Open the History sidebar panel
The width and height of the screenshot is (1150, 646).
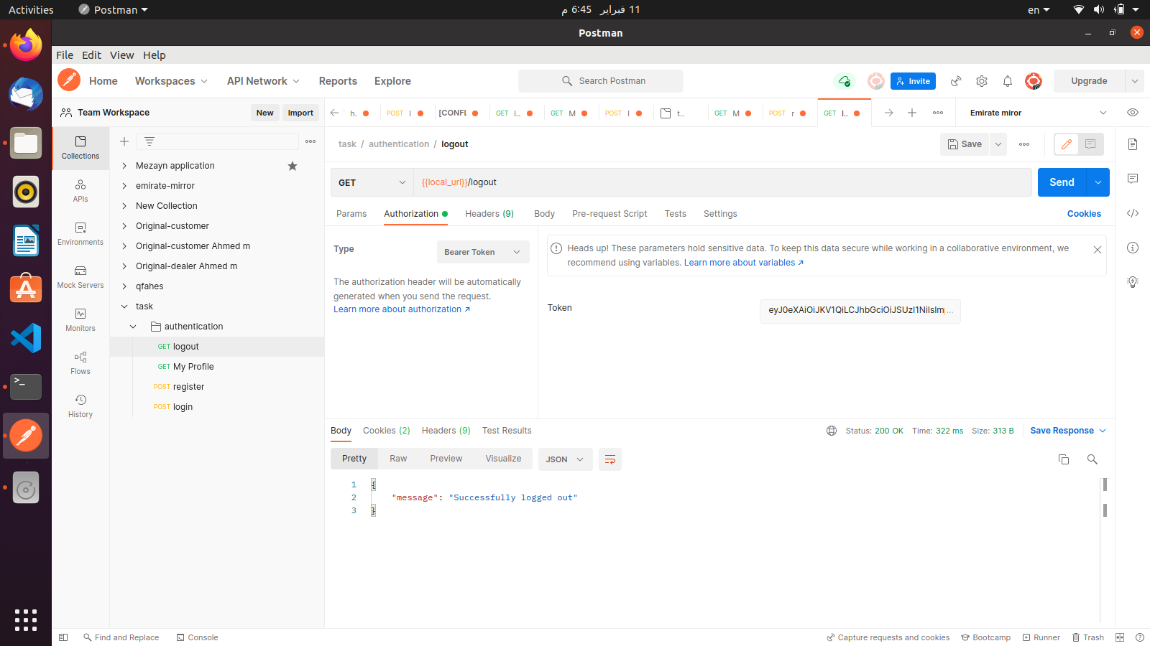[80, 406]
